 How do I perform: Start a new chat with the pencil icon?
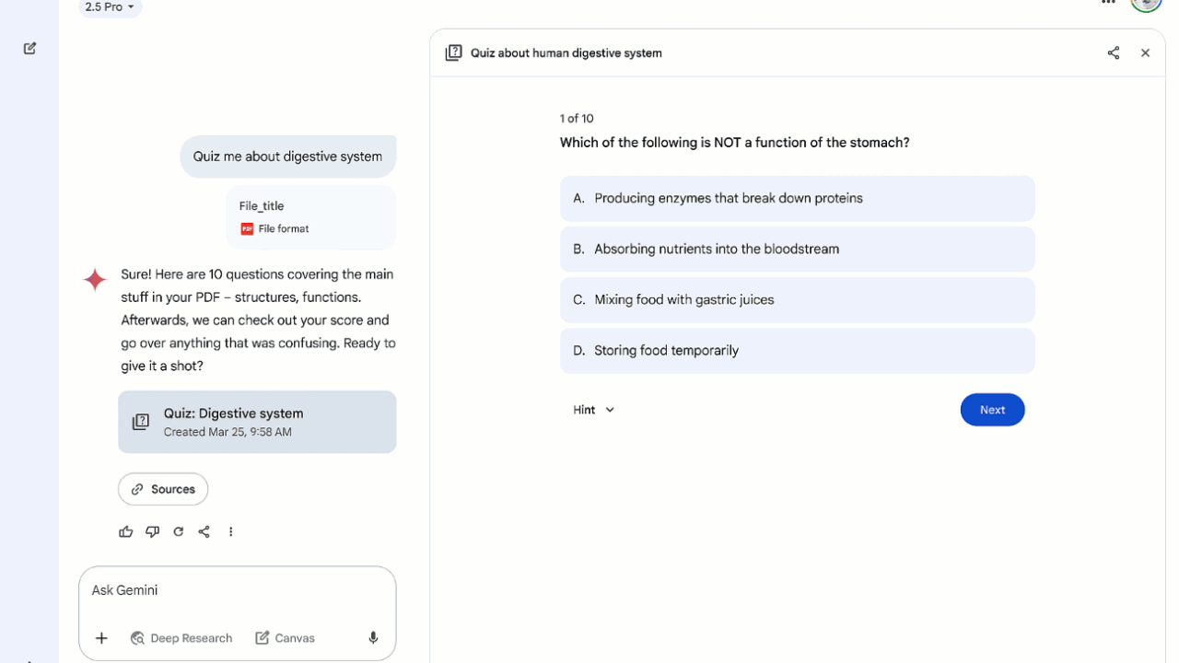click(x=30, y=48)
